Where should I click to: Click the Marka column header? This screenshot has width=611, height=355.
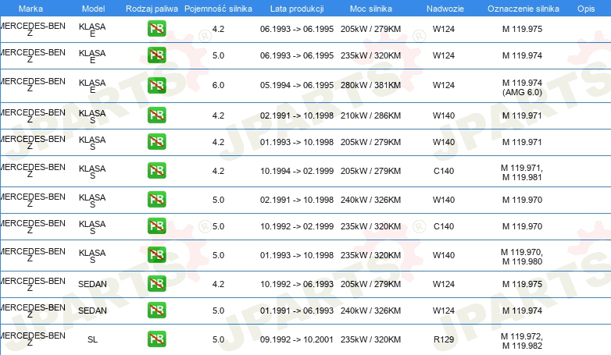pyautogui.click(x=30, y=9)
